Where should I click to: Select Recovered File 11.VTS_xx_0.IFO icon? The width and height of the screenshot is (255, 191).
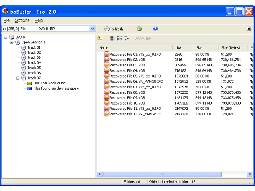click(106, 108)
